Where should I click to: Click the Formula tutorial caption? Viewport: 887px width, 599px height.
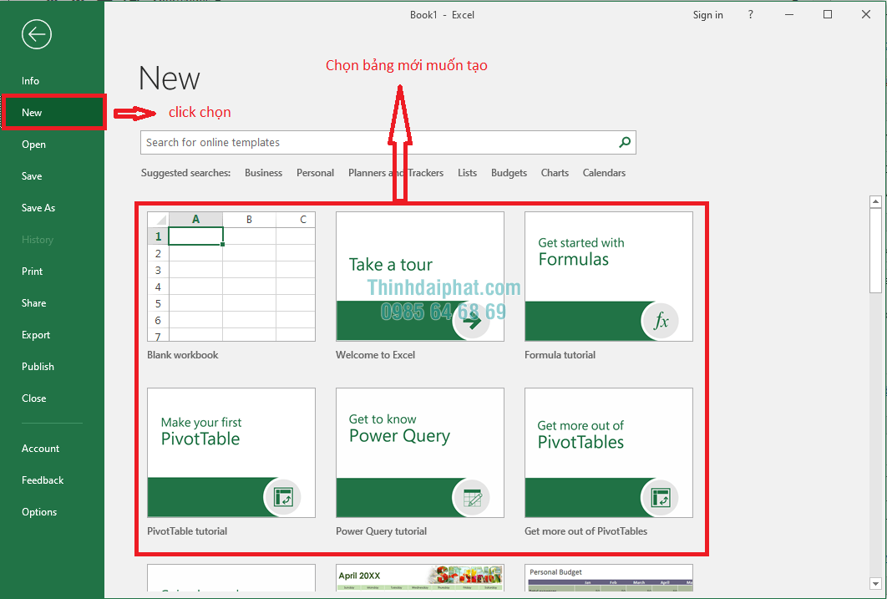tap(560, 355)
